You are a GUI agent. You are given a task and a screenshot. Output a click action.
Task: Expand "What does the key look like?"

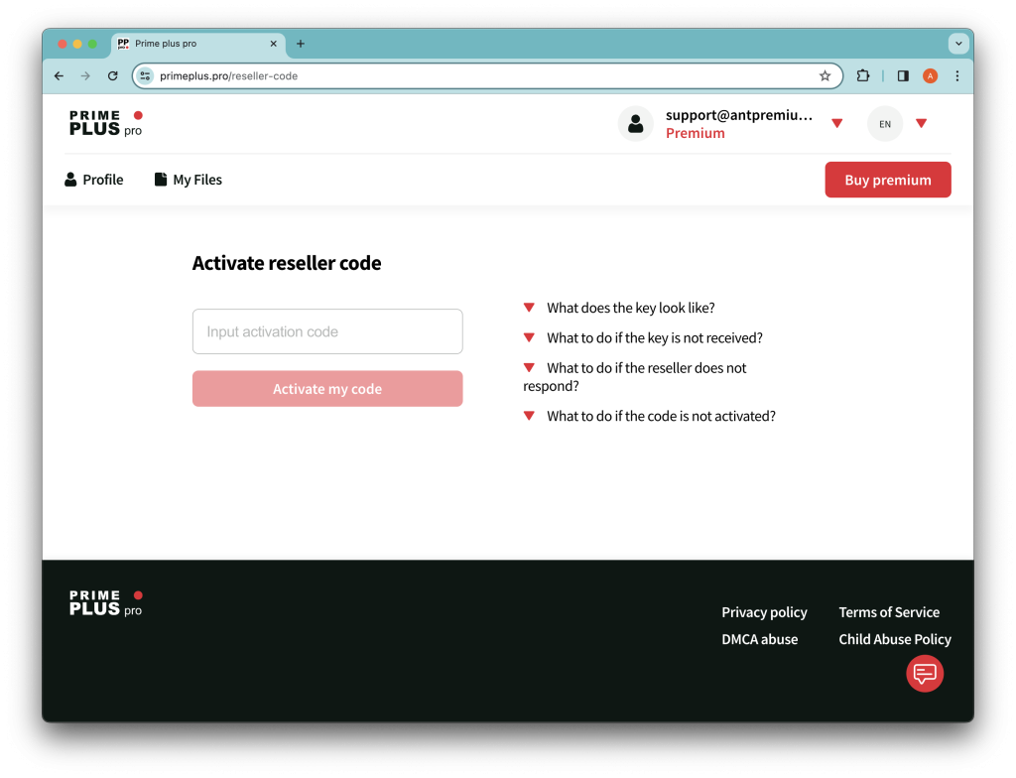pyautogui.click(x=630, y=308)
